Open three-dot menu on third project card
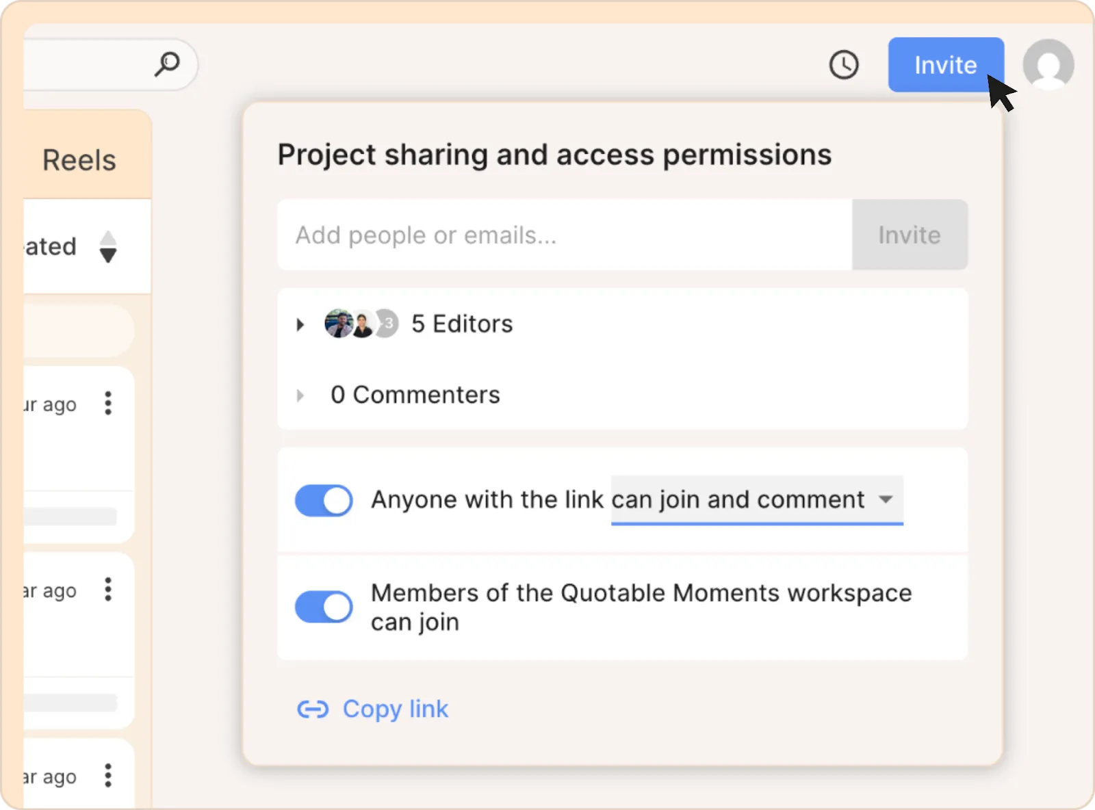 108,776
